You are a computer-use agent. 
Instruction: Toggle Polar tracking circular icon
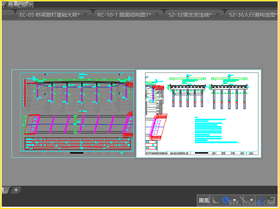[x=226, y=200]
